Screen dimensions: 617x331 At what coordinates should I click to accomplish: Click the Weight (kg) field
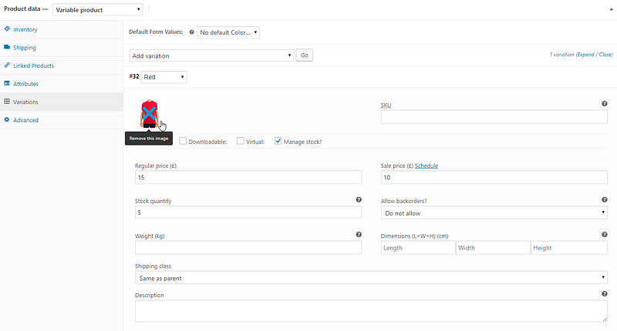click(x=248, y=247)
